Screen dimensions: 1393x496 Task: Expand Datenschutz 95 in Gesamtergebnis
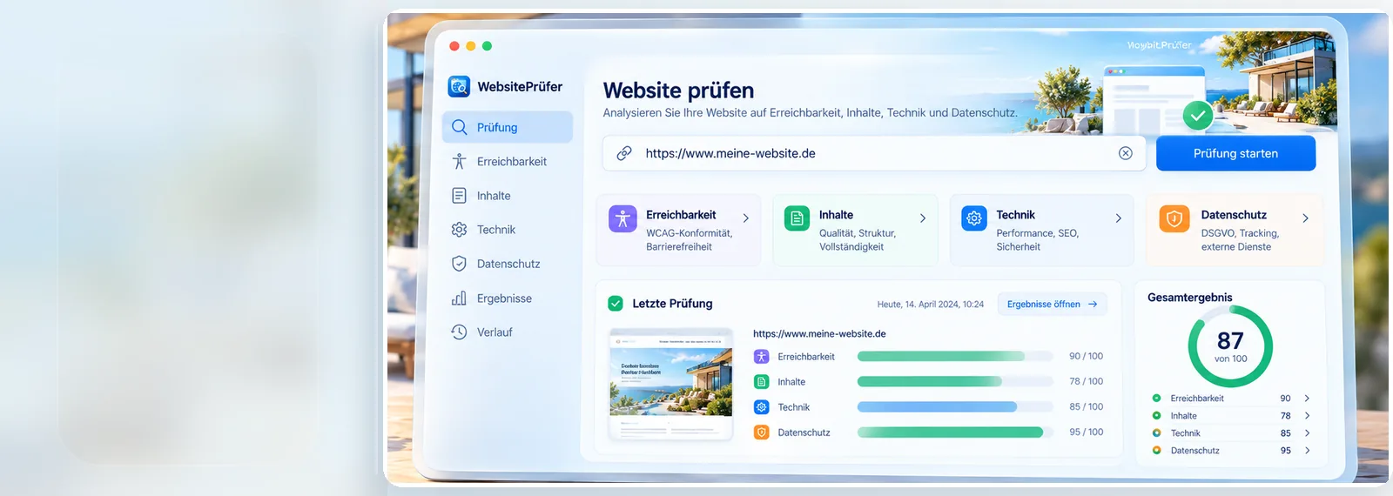click(1307, 451)
